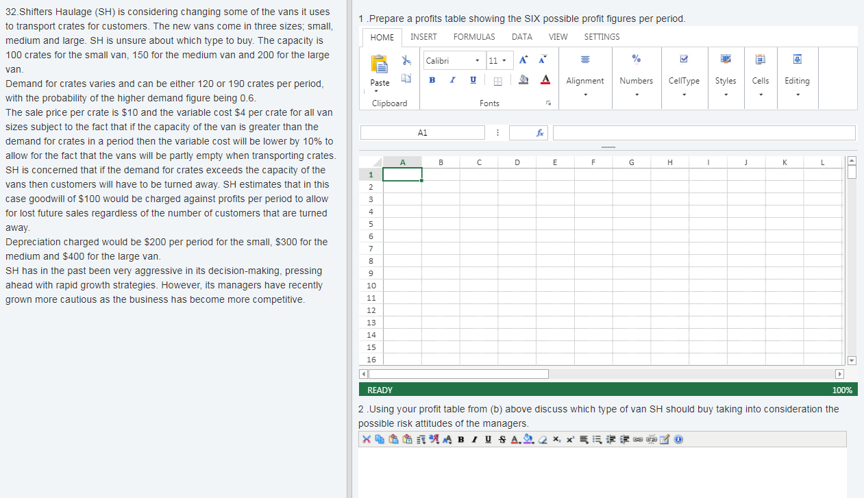Toggle Underline in the ribbon Fonts group
This screenshot has height=498, width=864.
(473, 80)
